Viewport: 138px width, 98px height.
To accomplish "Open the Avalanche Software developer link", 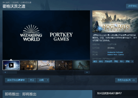I will [x=115, y=52].
